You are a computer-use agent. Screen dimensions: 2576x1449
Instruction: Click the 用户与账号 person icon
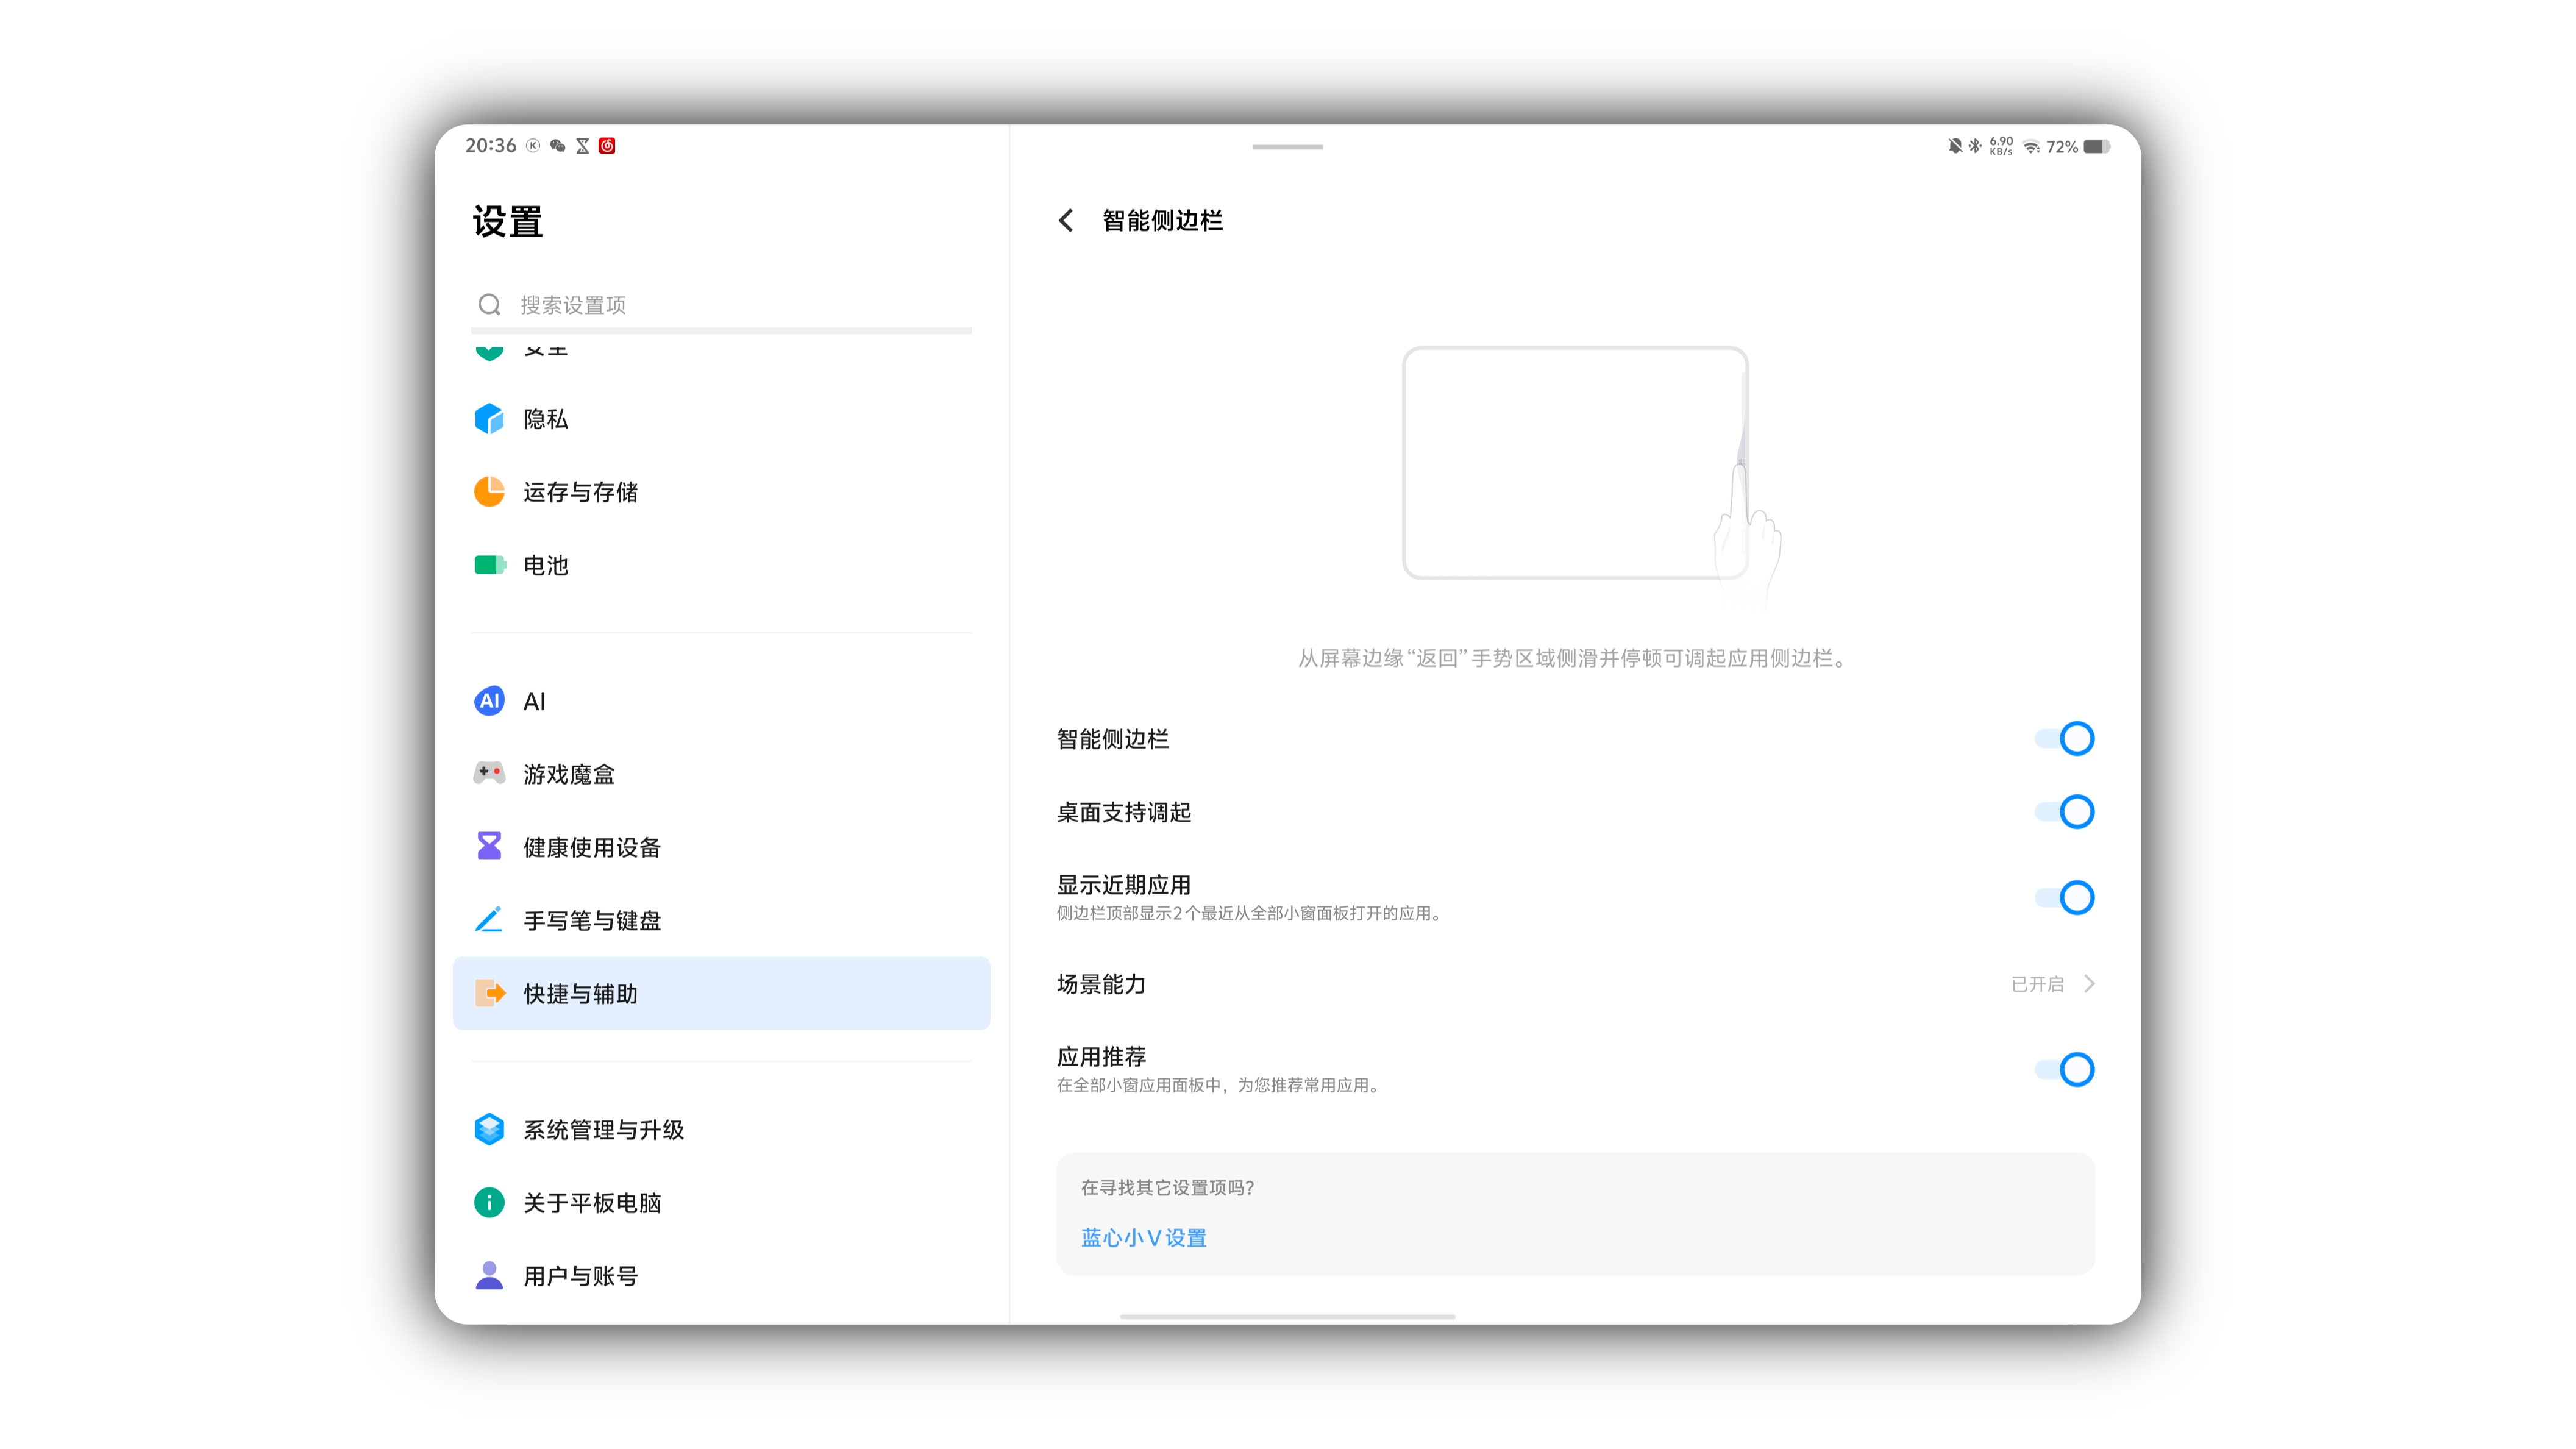pyautogui.click(x=489, y=1275)
